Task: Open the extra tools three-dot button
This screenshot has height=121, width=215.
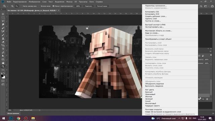Action: [3, 70]
